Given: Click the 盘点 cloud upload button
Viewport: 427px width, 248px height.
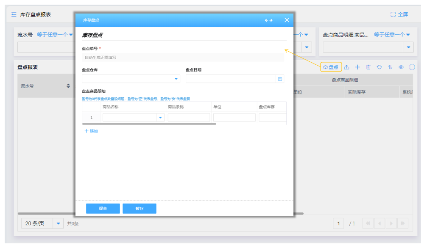Looking at the screenshot, I should [x=331, y=67].
